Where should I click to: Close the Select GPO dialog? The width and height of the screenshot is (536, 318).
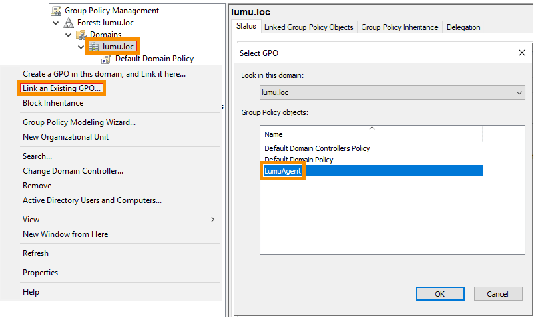tap(521, 53)
